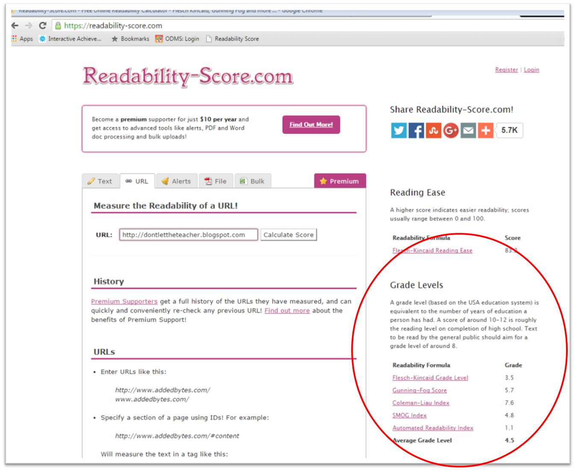Screen dimensions: 575x470
Task: Follow the Login link
Action: (531, 70)
